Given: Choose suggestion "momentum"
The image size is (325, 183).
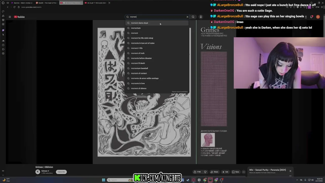Looking at the screenshot, I should tap(157, 28).
